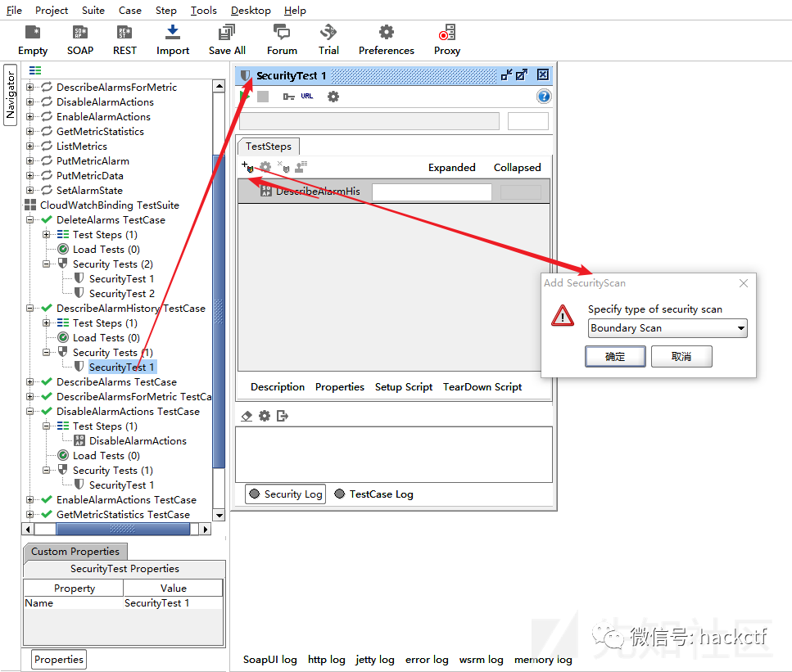Create an Empty project from the toolbar
Screen dimensions: 792x672
tap(33, 40)
